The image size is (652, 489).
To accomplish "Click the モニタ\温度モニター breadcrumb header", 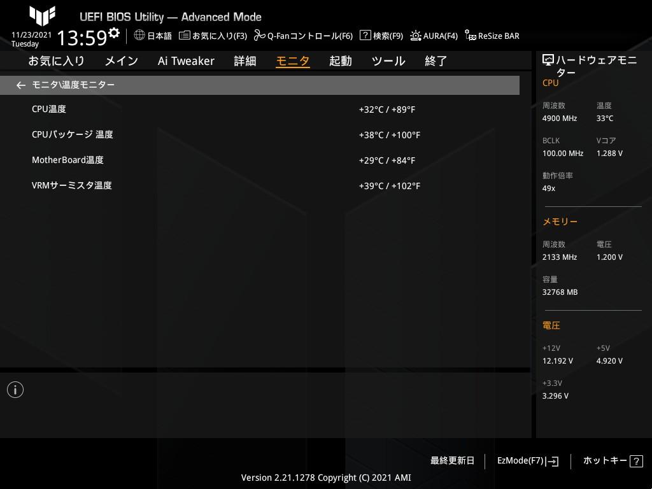I will [260, 85].
